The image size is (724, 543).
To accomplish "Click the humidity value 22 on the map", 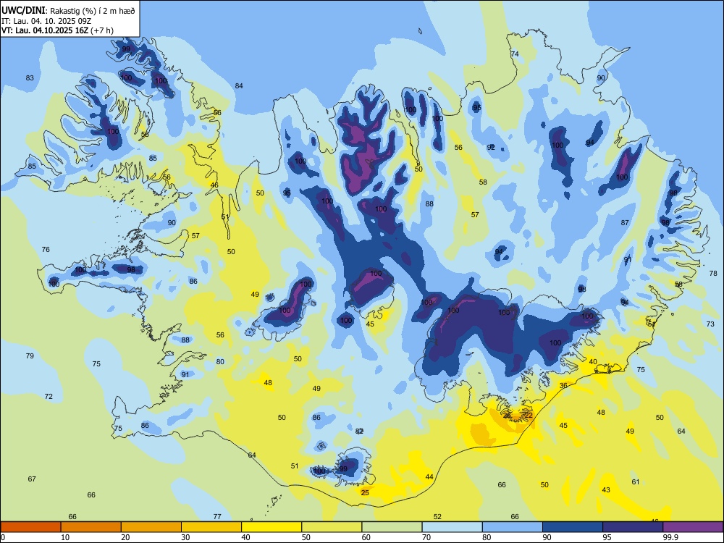I will [529, 415].
